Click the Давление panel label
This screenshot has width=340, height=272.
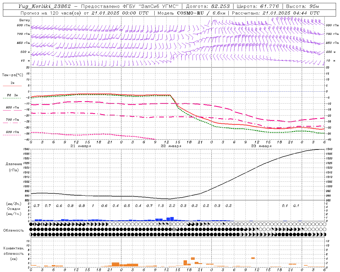[x=14, y=164]
